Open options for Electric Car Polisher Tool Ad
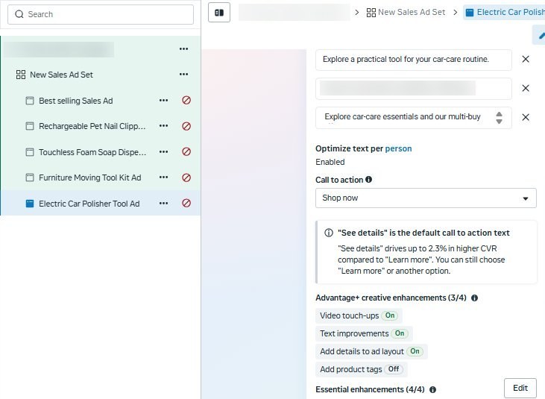 (163, 204)
